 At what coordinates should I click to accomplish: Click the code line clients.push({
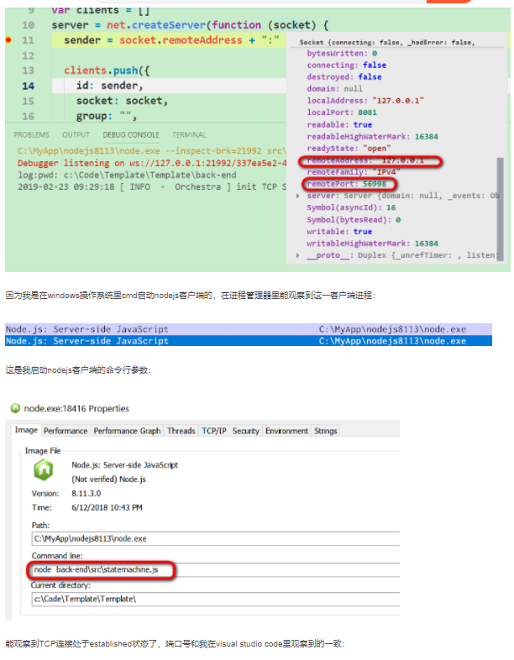107,71
